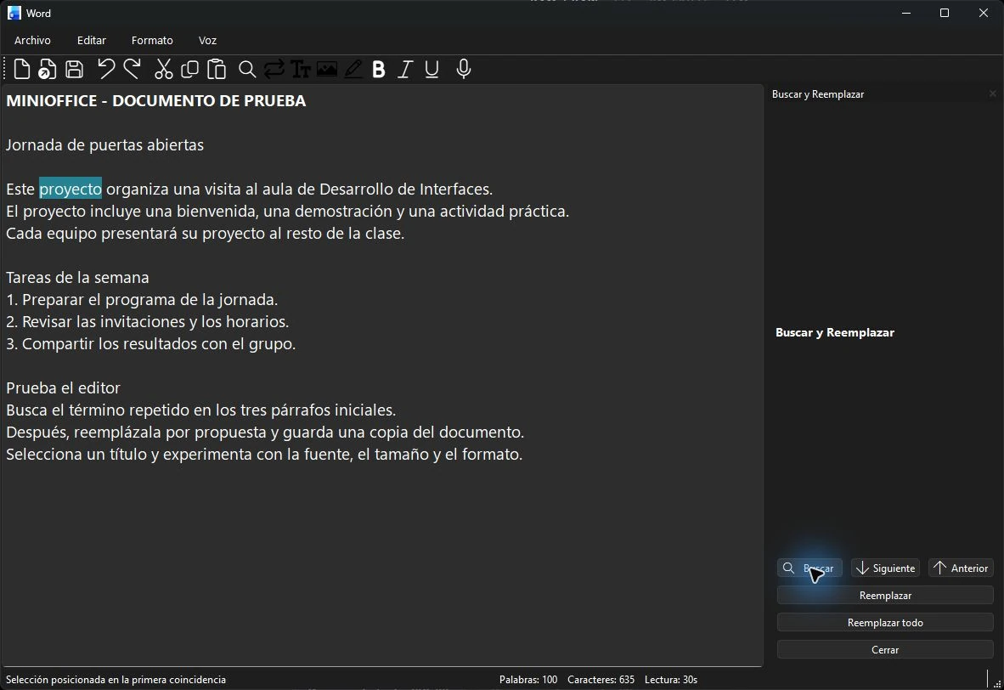Click Reemplazar todo
Screen dimensions: 1004x690
885,623
